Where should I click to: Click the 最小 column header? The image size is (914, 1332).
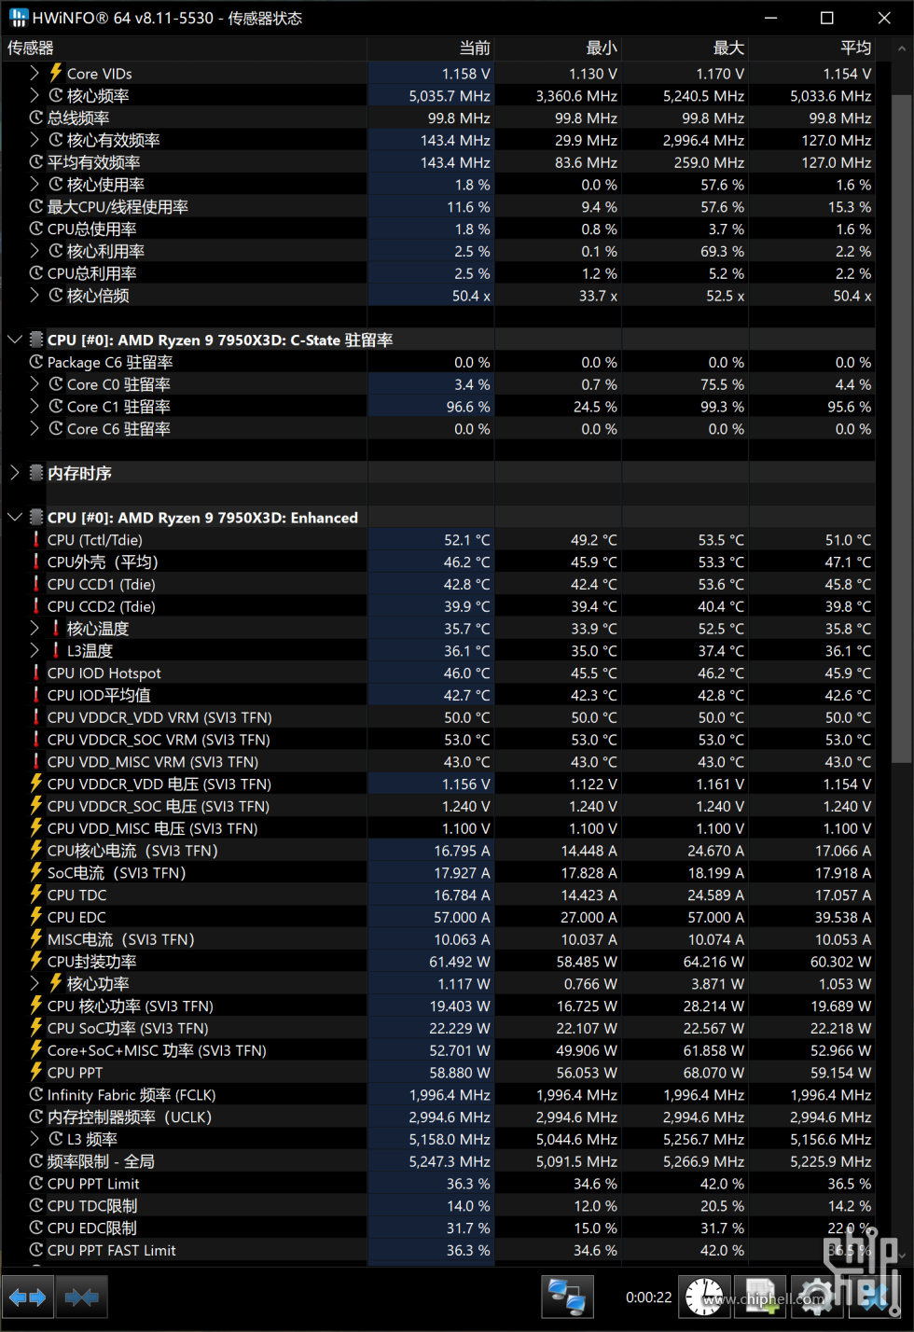558,49
